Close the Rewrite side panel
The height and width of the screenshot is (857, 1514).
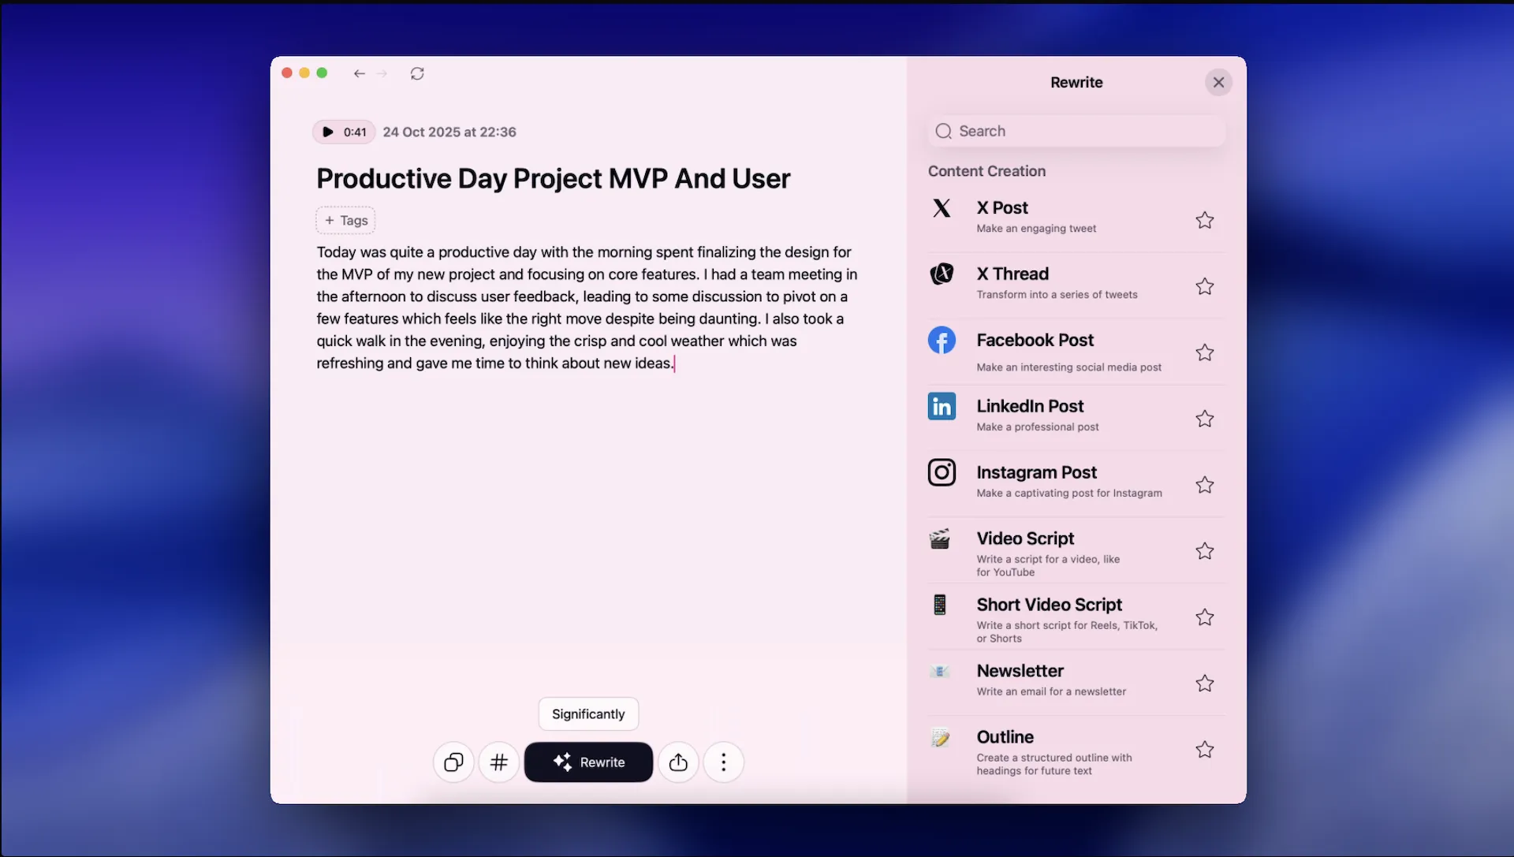coord(1218,82)
